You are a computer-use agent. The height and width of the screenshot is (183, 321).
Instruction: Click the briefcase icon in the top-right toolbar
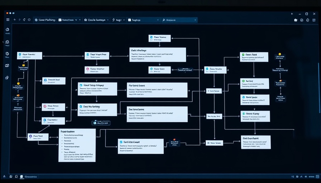click(296, 20)
